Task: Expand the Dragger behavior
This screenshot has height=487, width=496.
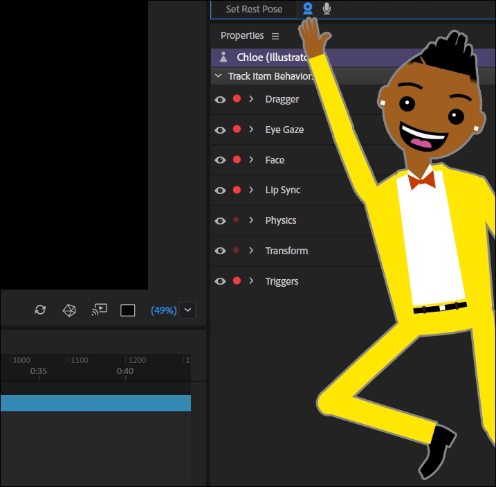Action: 251,99
